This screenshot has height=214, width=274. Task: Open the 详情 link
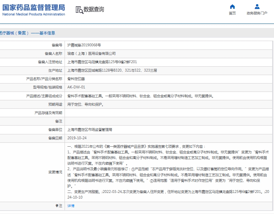pyautogui.click(x=71, y=206)
